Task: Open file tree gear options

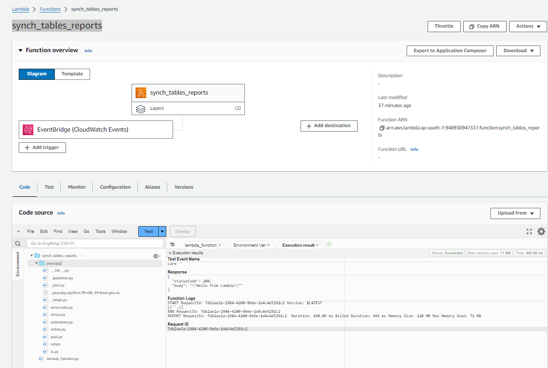Action: tap(156, 256)
